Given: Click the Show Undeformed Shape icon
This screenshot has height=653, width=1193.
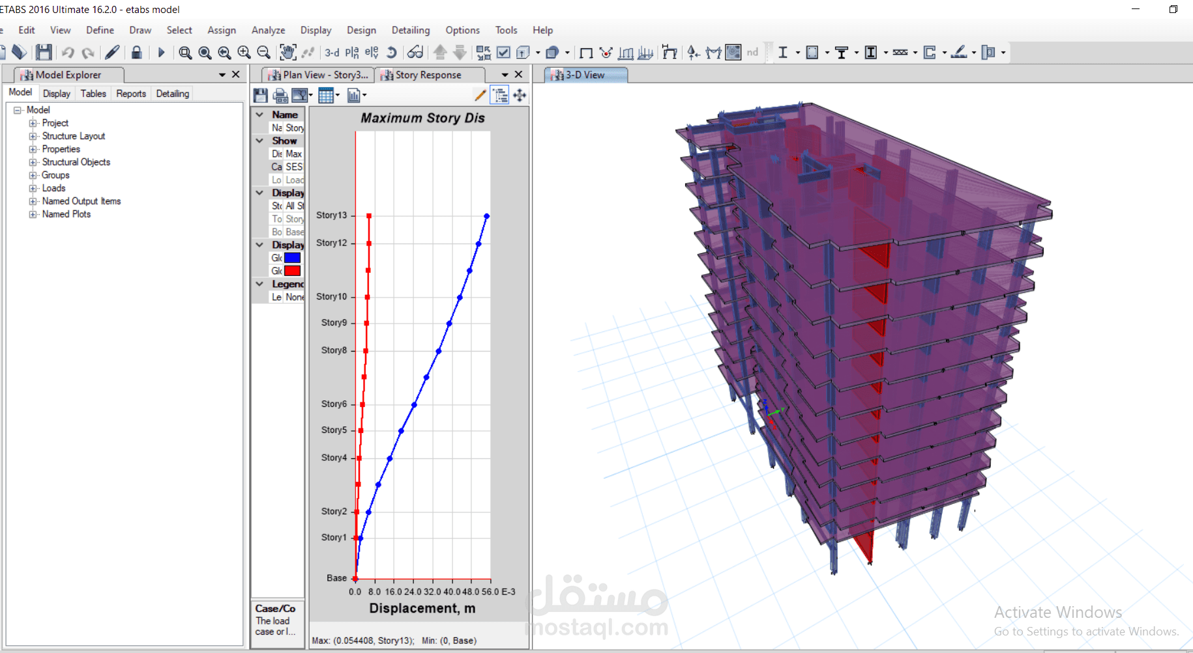Looking at the screenshot, I should pos(586,53).
